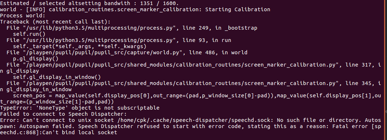Click the TypeError 'NoneType' not subscriptable line
Image resolution: width=387 pixels, height=140 pixels.
(80, 108)
